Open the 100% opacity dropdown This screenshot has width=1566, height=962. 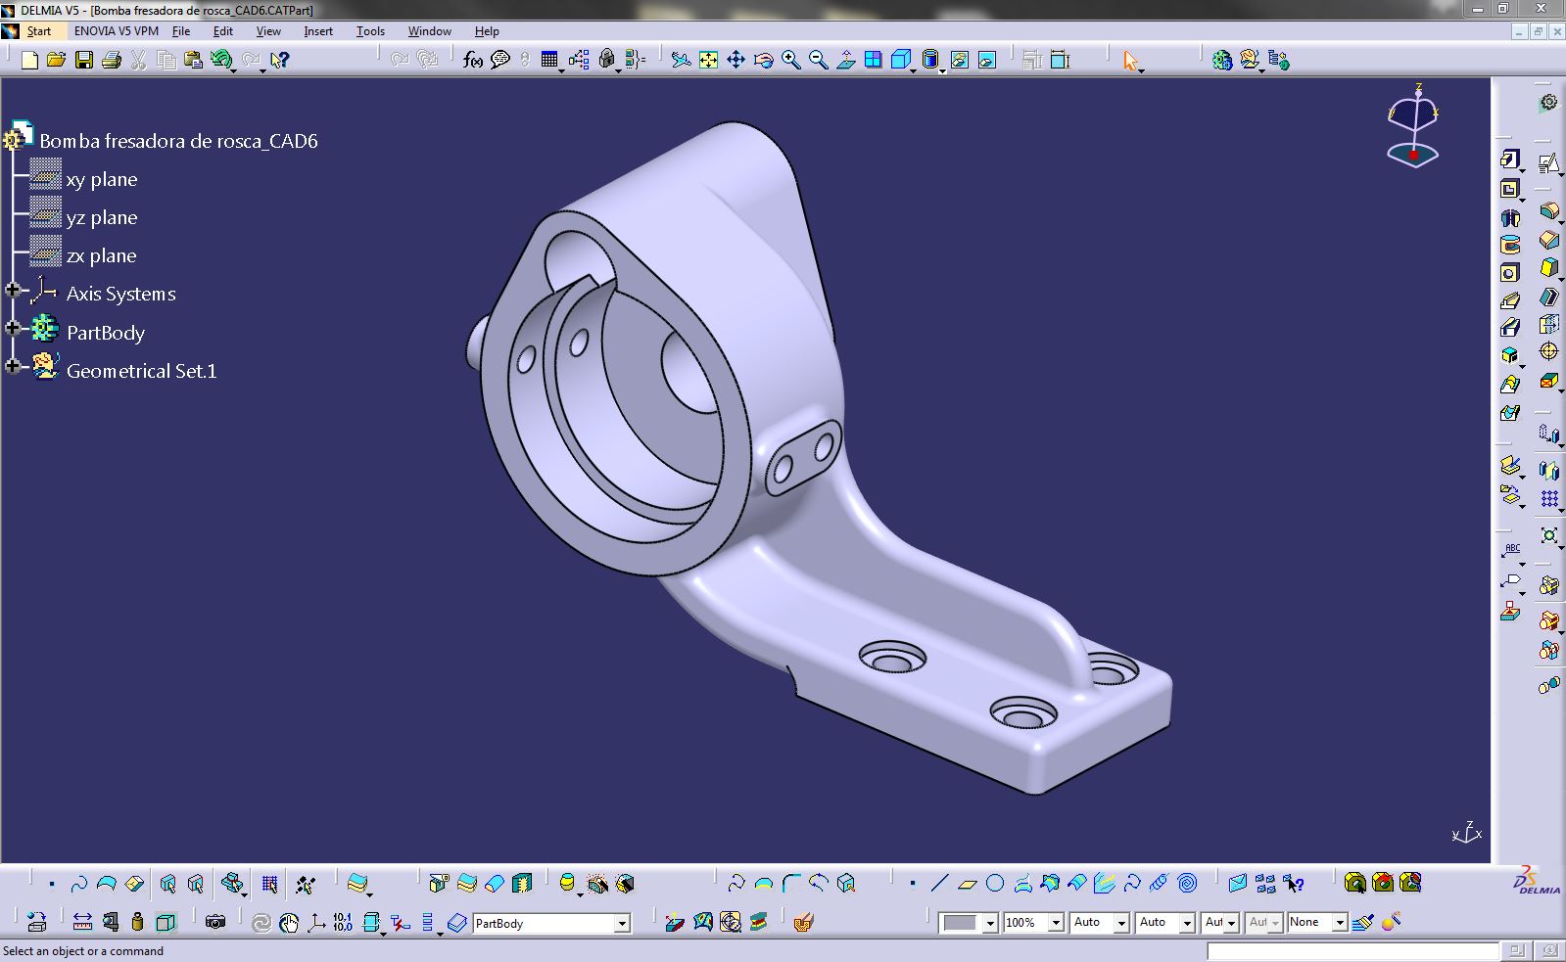tap(1056, 923)
